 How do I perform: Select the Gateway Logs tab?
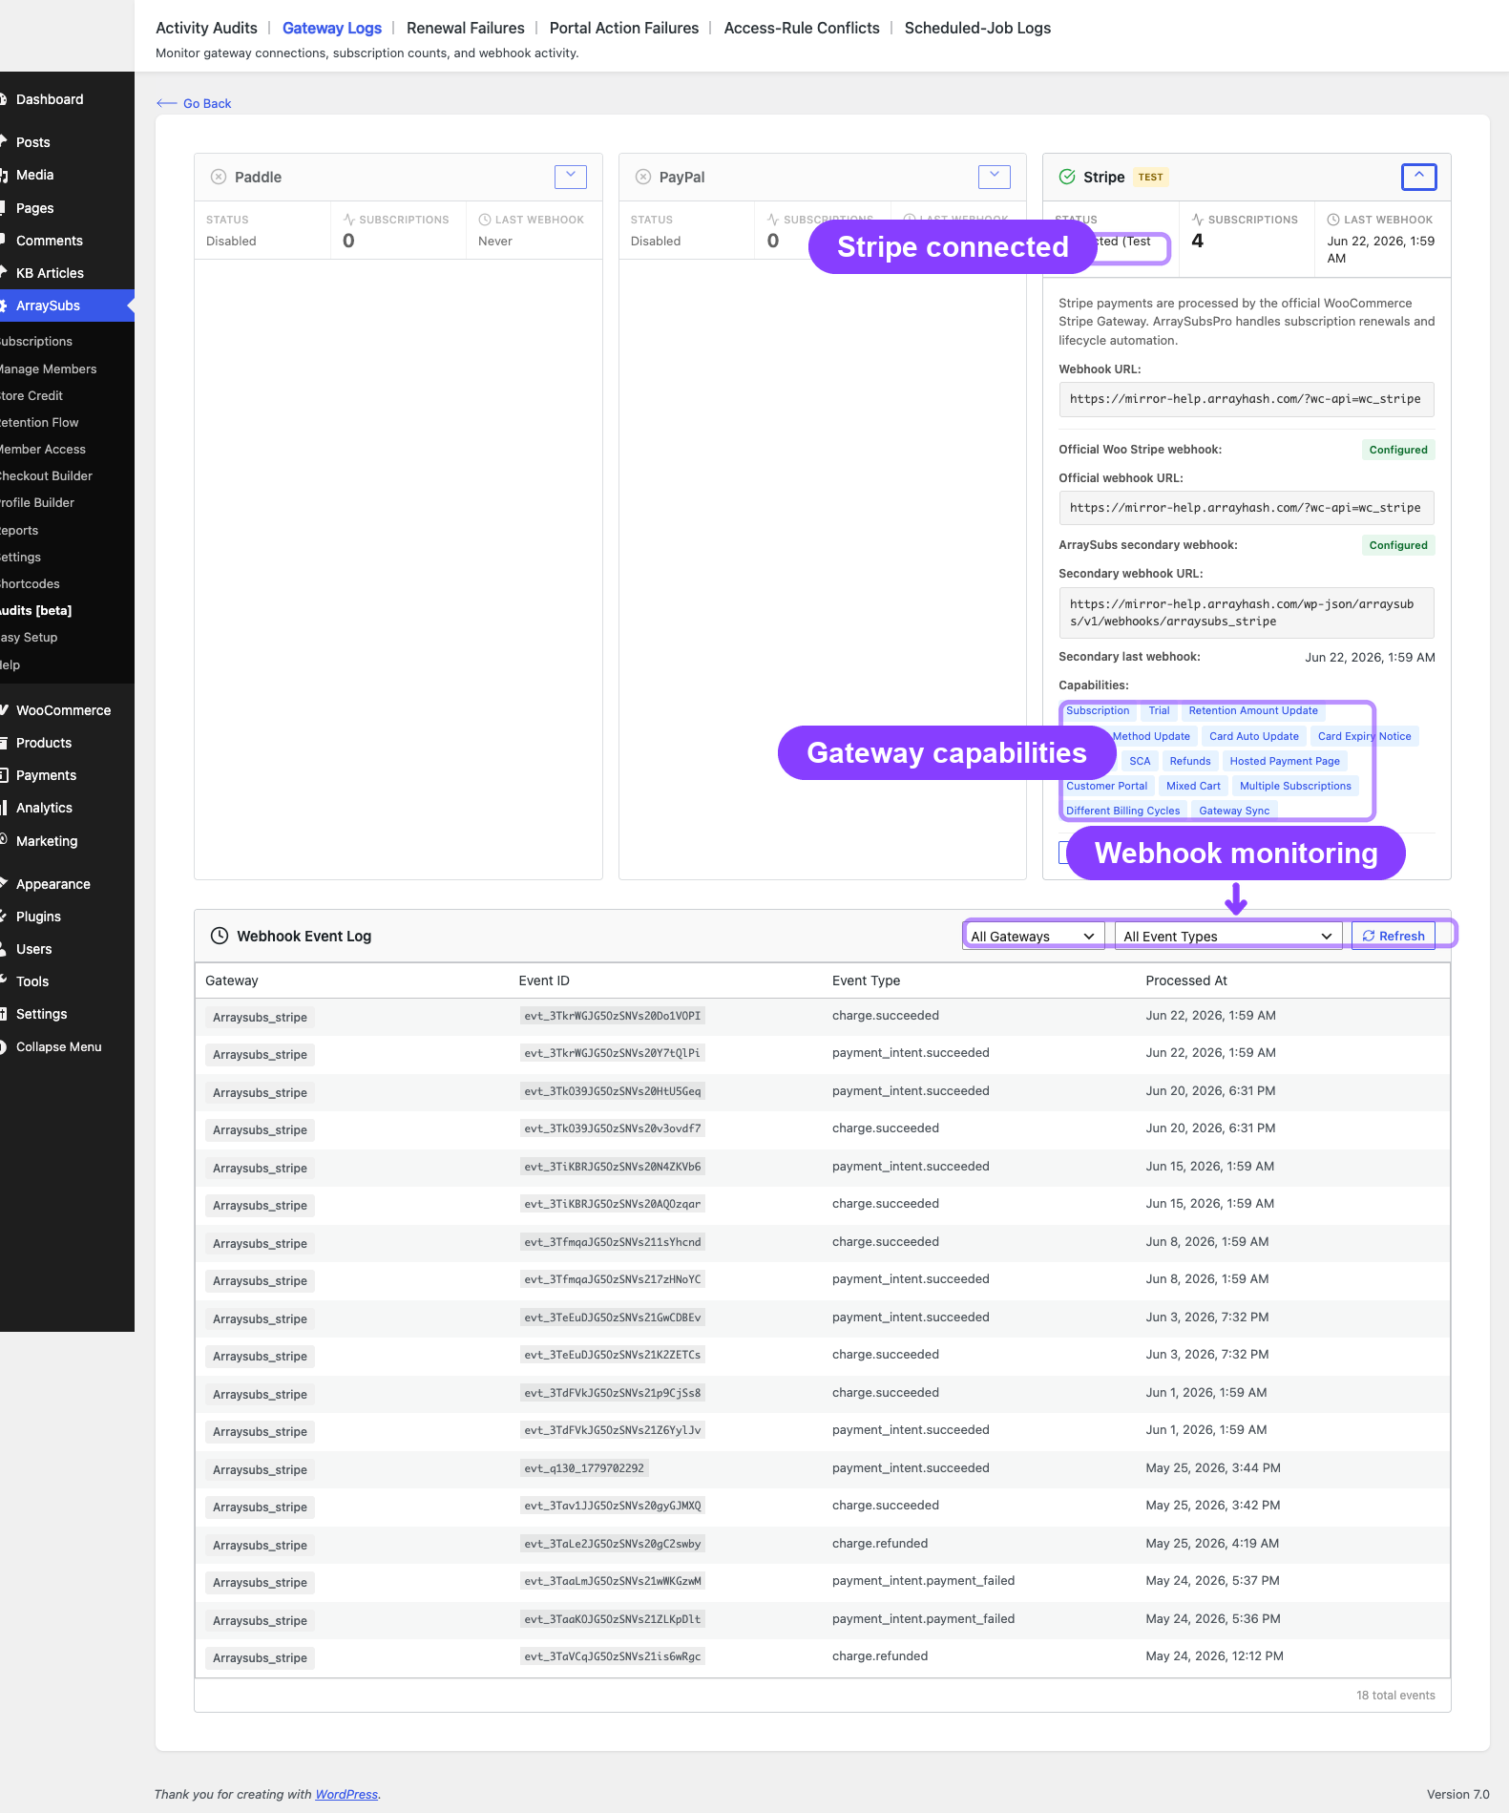point(332,28)
